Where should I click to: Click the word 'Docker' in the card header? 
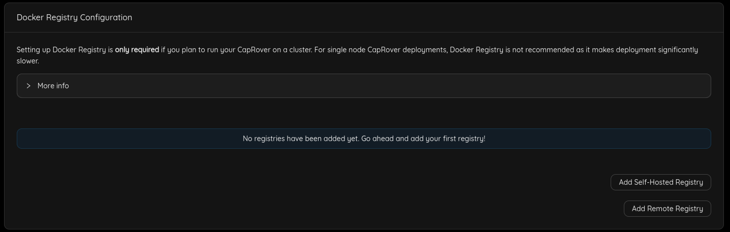pyautogui.click(x=29, y=17)
